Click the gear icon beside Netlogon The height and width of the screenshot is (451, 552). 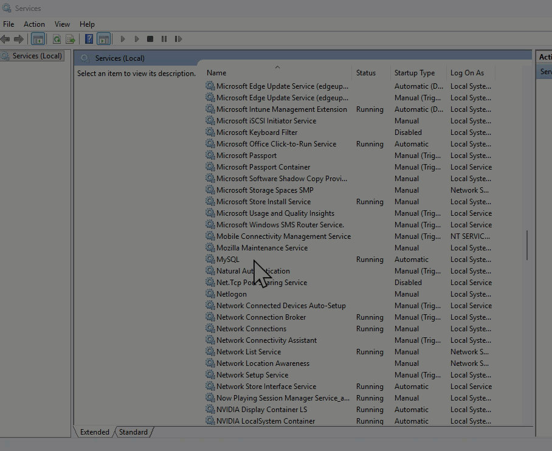click(210, 294)
